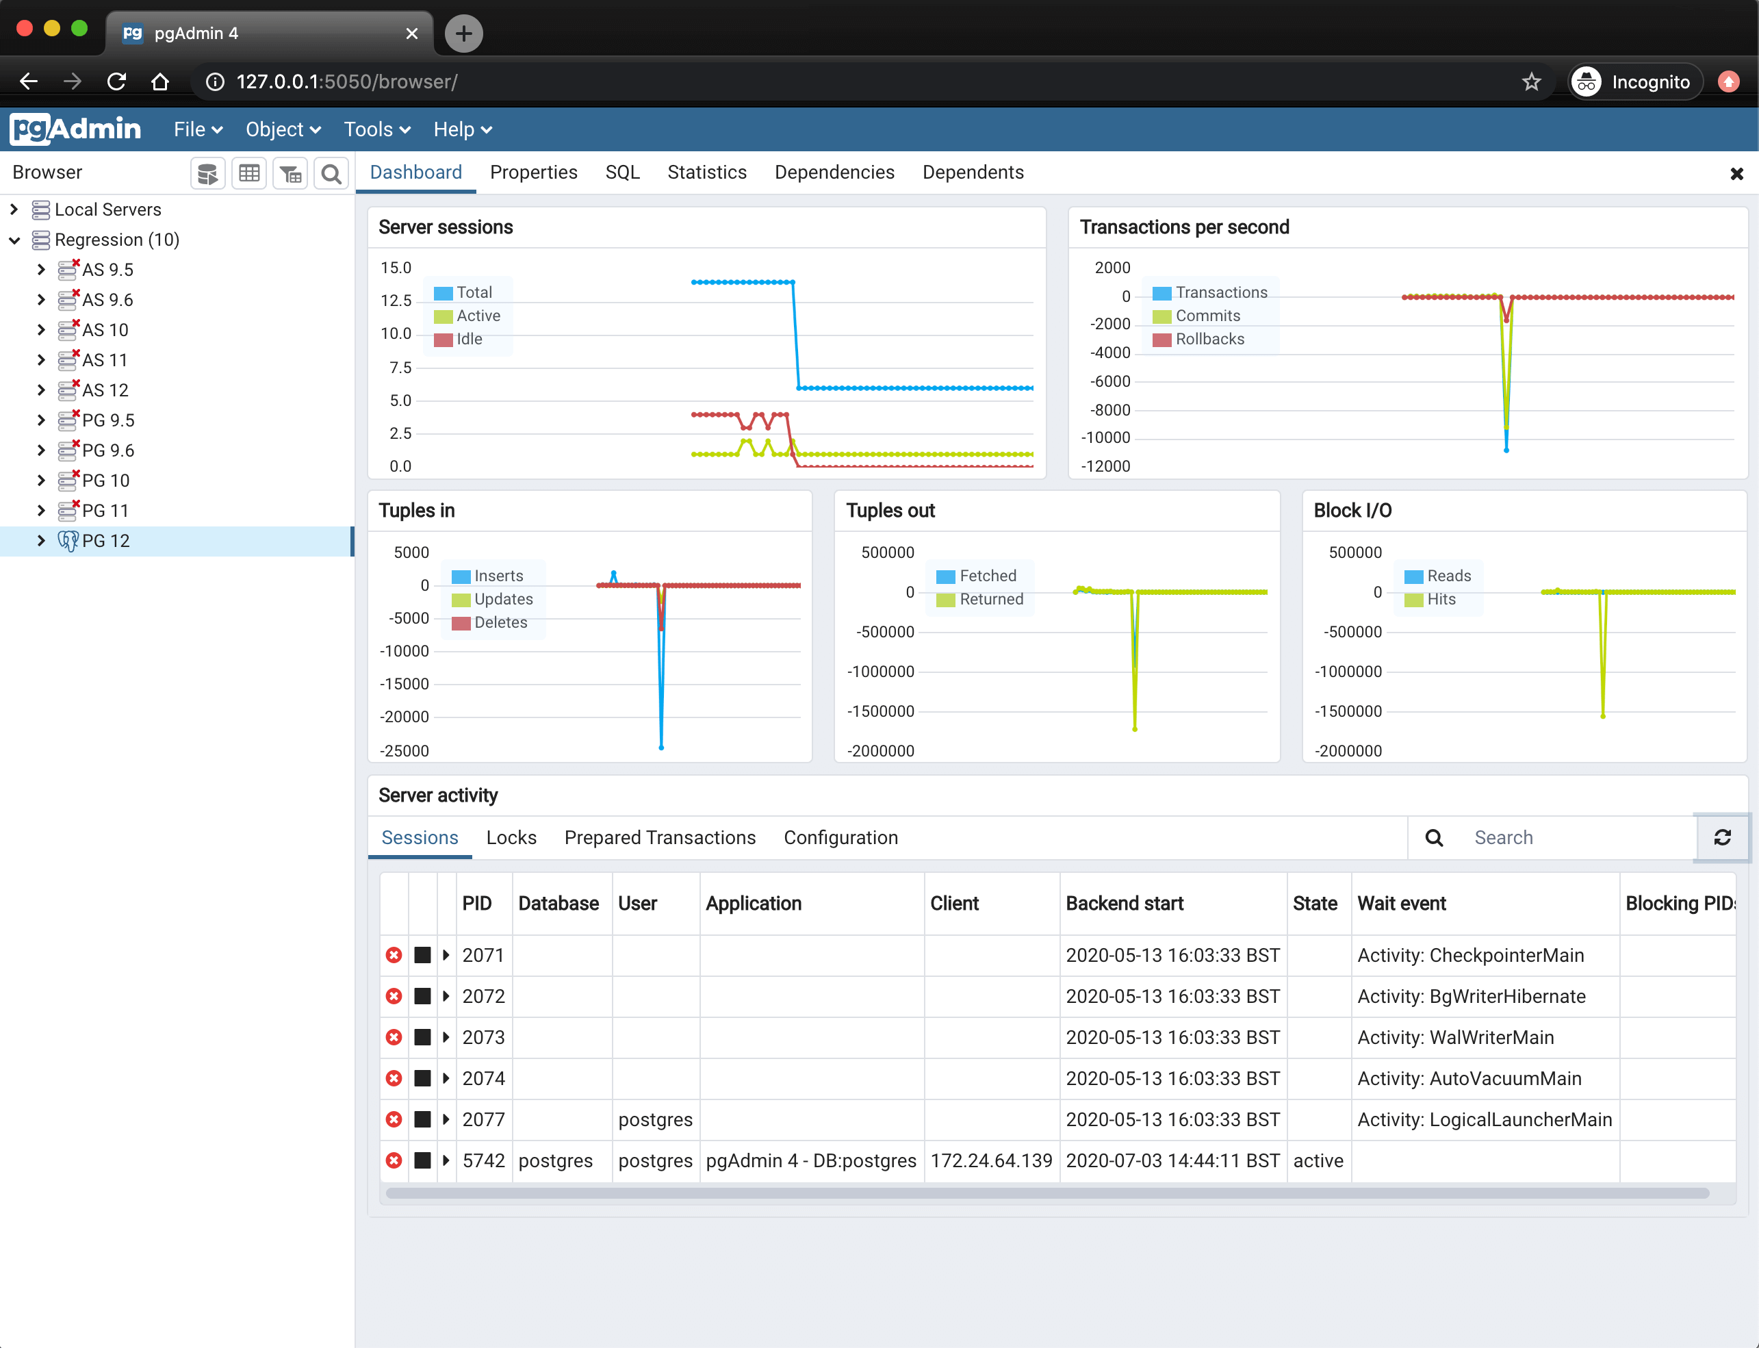
Task: Toggle the Rollbacks series in Transactions legend
Action: [1198, 339]
